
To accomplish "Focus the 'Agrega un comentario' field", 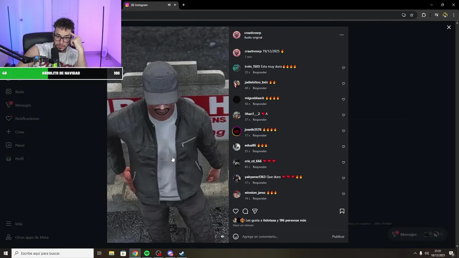I will (285, 236).
